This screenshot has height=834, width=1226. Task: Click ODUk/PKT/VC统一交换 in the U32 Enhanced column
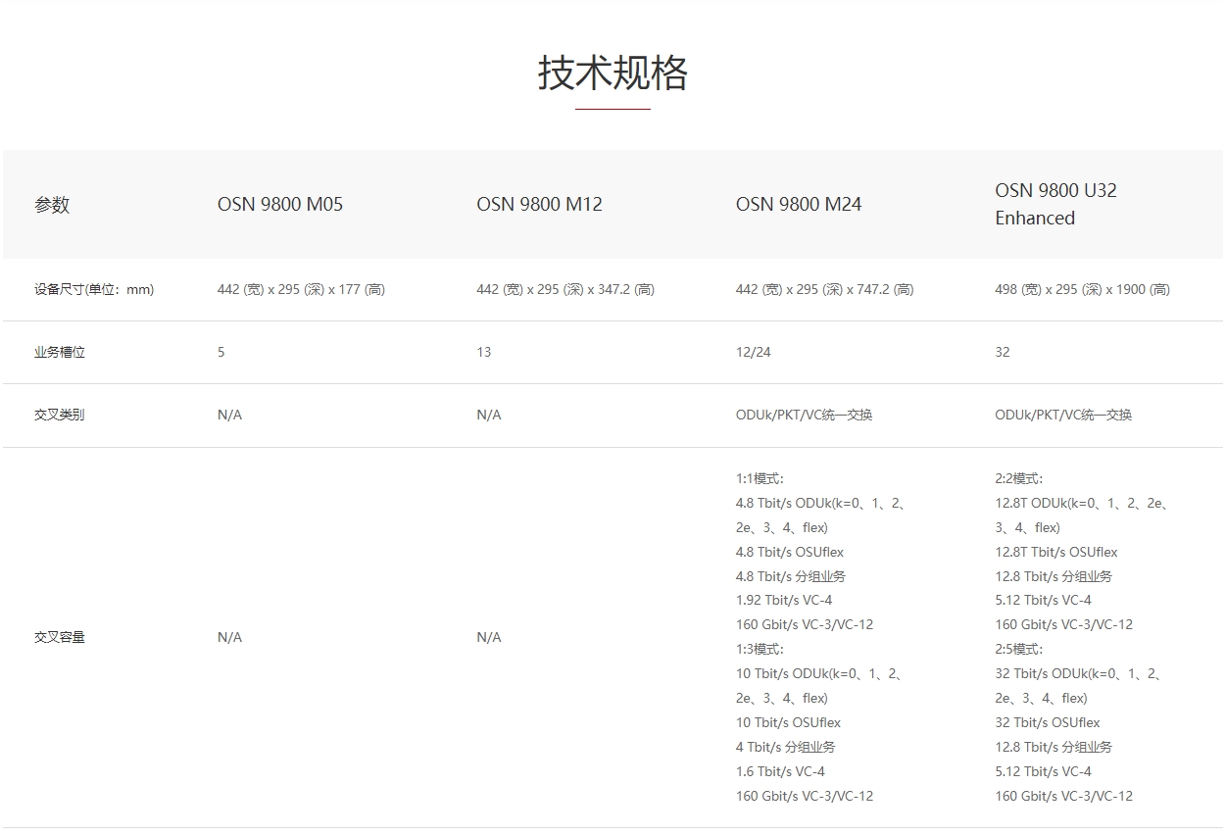pyautogui.click(x=1063, y=415)
